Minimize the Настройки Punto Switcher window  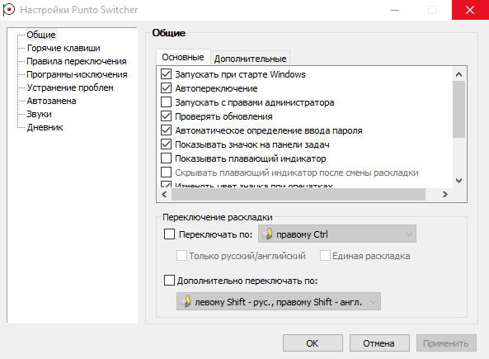click(x=395, y=10)
